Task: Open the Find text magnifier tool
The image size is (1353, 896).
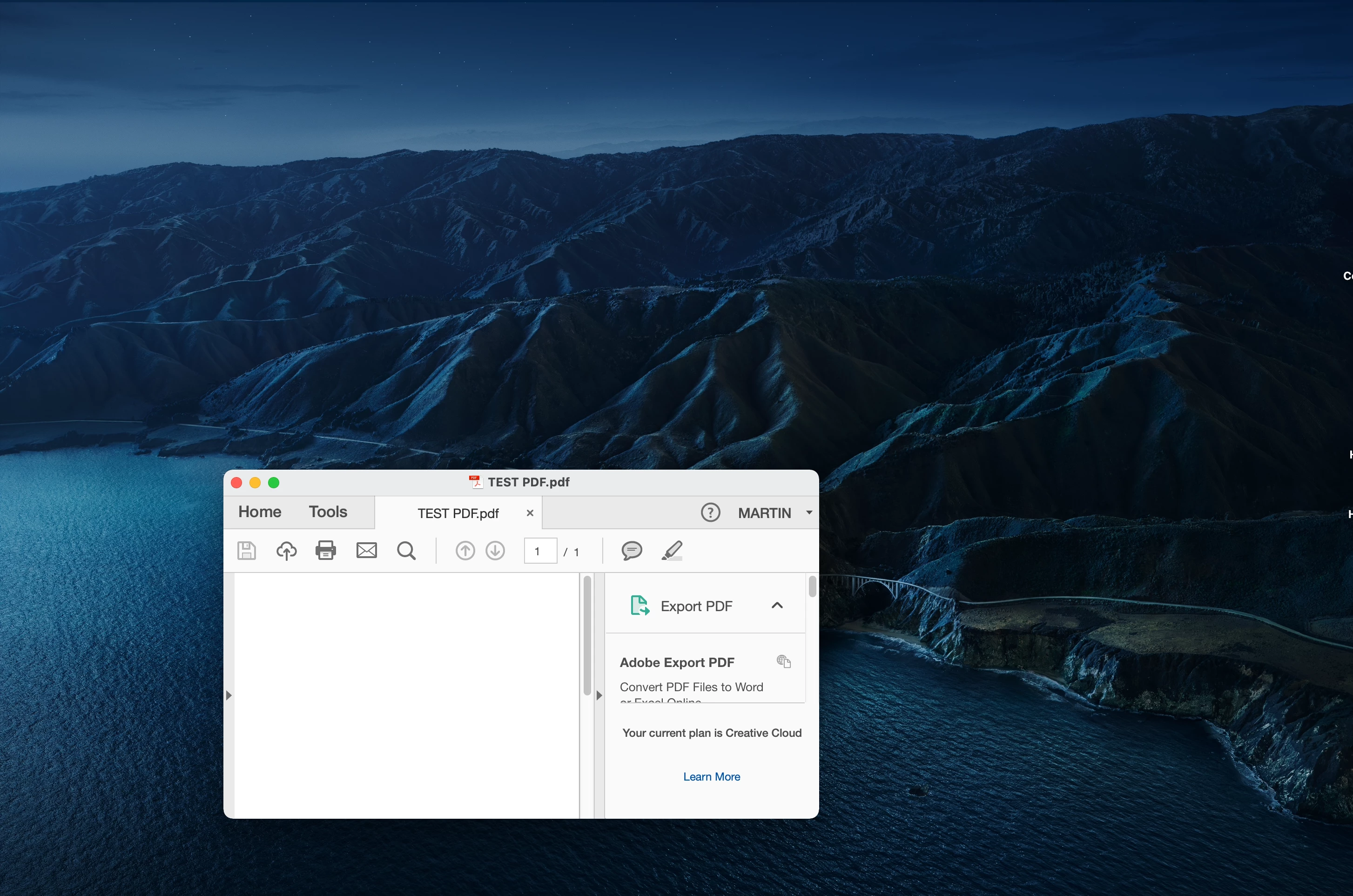Action: click(x=406, y=551)
